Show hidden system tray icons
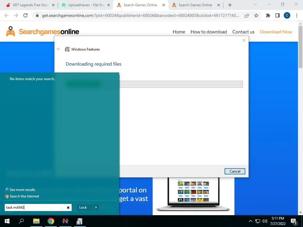The height and width of the screenshot is (227, 303). coord(250,221)
